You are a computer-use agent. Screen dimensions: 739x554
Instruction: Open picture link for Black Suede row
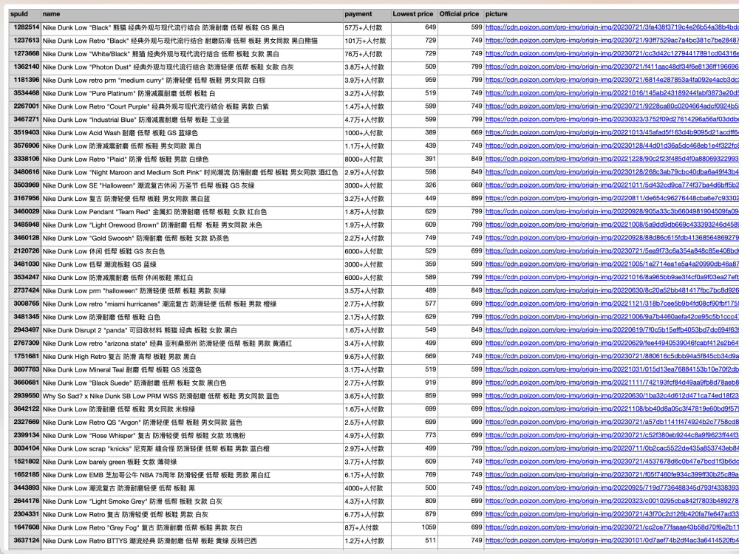(x=612, y=383)
